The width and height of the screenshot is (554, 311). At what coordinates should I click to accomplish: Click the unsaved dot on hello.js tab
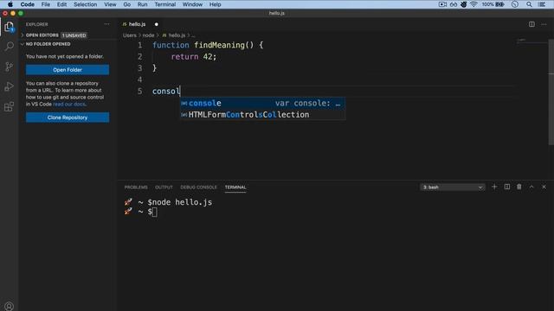coord(156,24)
